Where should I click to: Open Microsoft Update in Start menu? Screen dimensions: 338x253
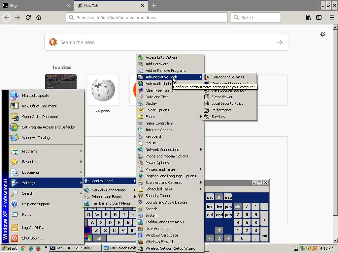(x=46, y=96)
